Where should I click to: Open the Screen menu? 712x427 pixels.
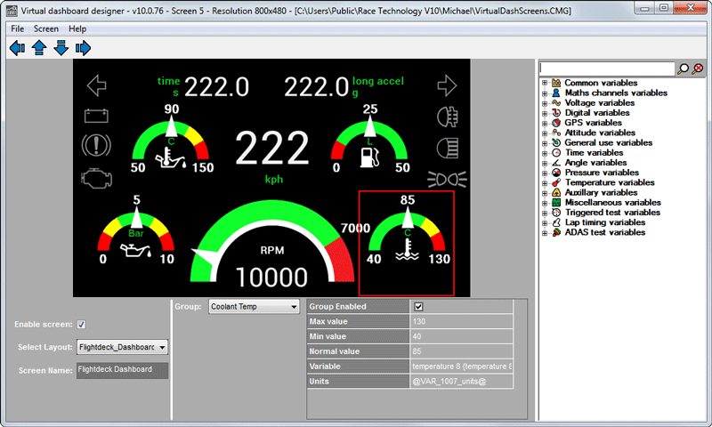click(46, 28)
